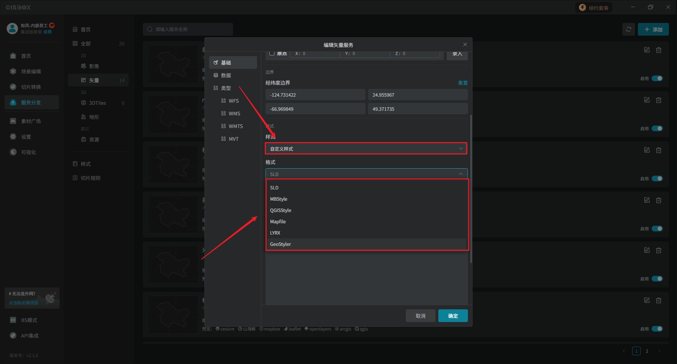Close the edit vector service dialog
Viewport: 677px width, 364px height.
click(x=465, y=44)
